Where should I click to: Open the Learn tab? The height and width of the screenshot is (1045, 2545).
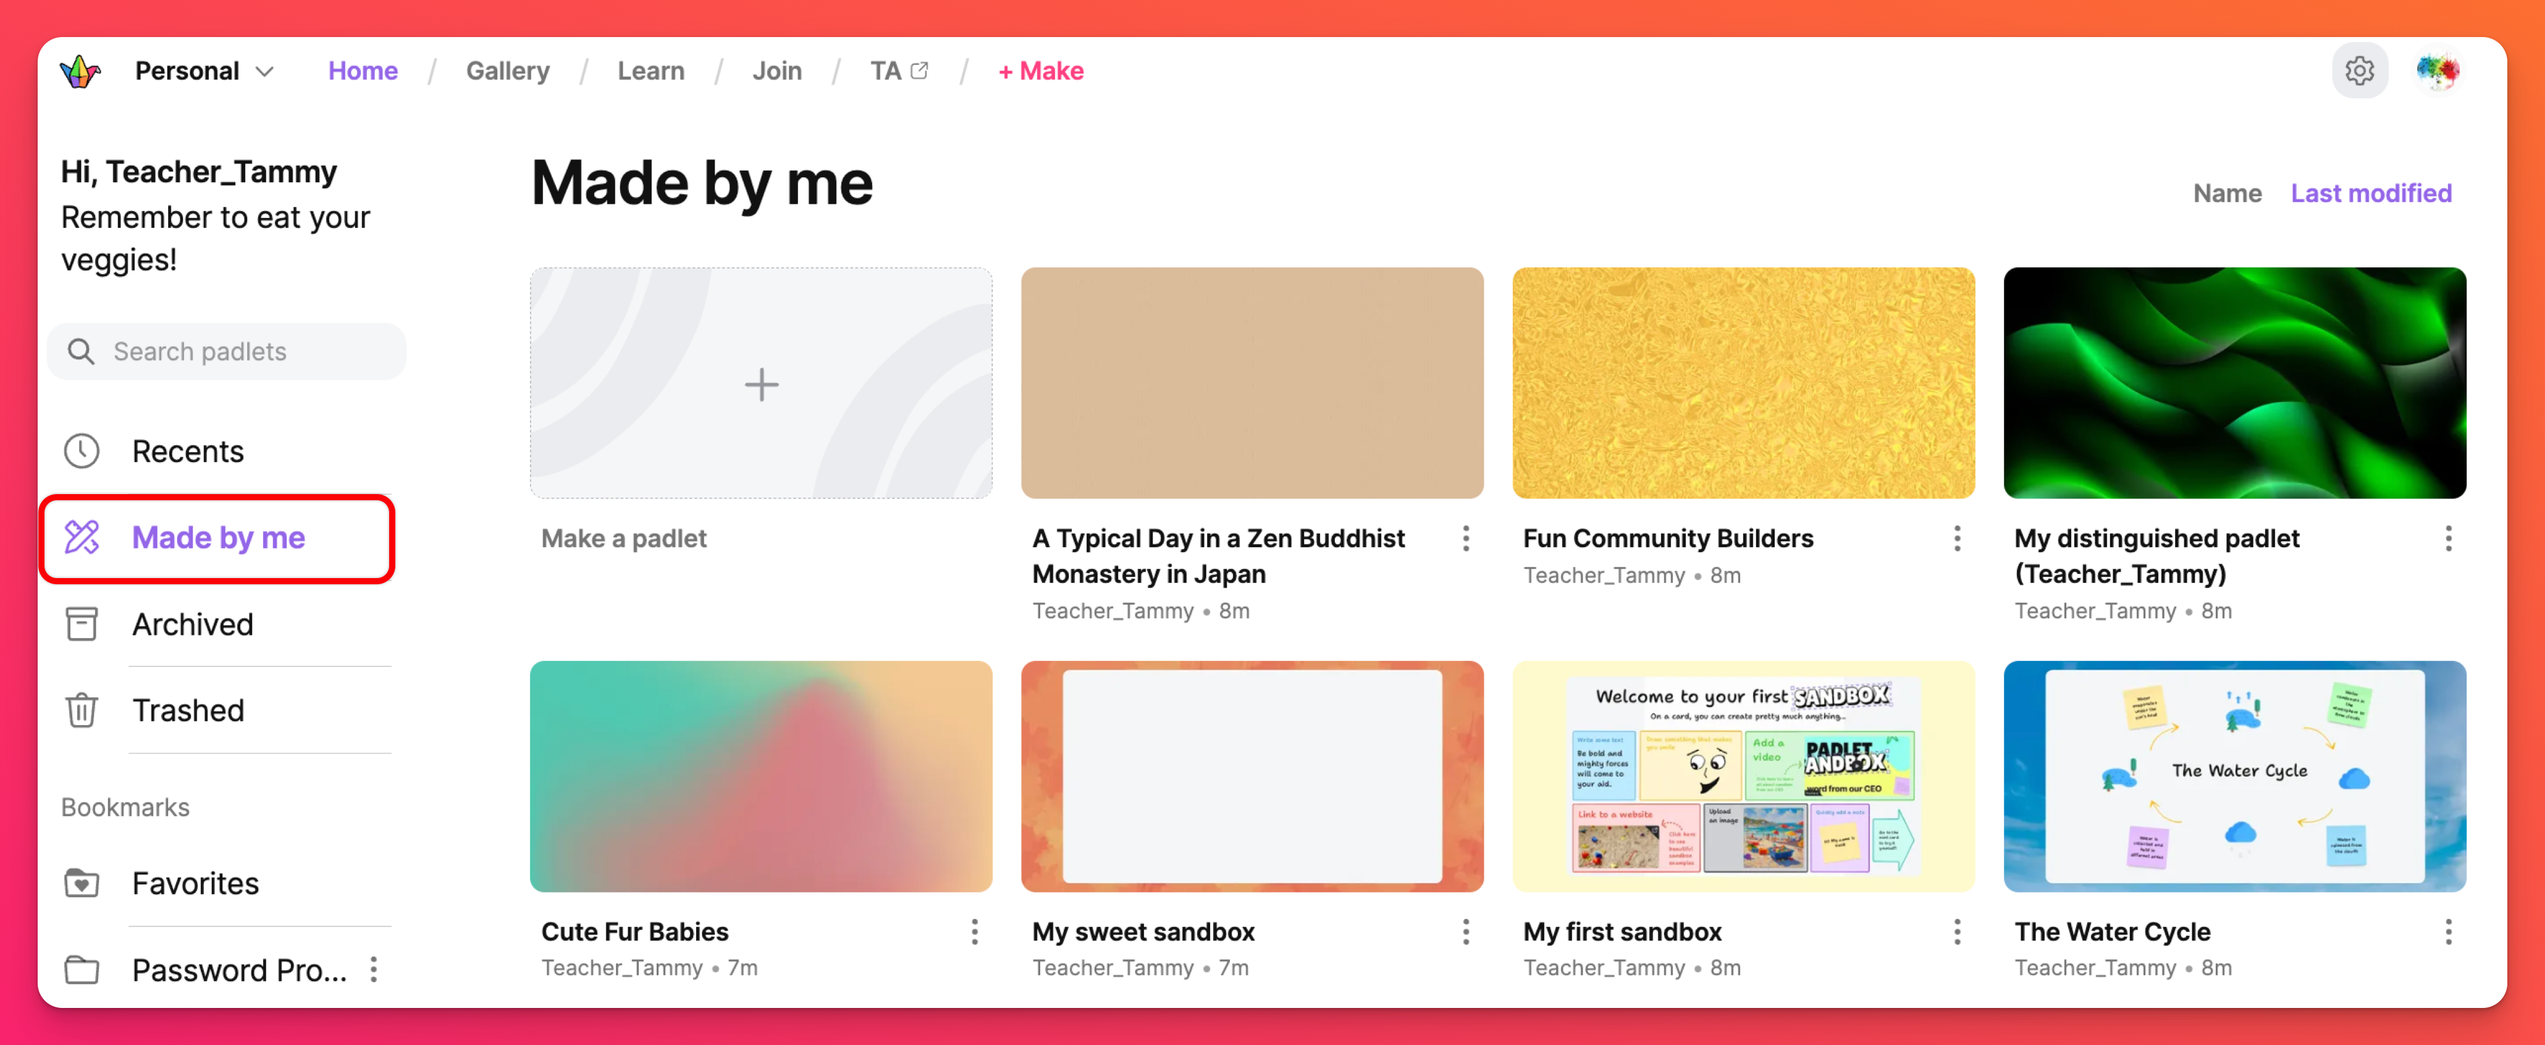click(650, 71)
